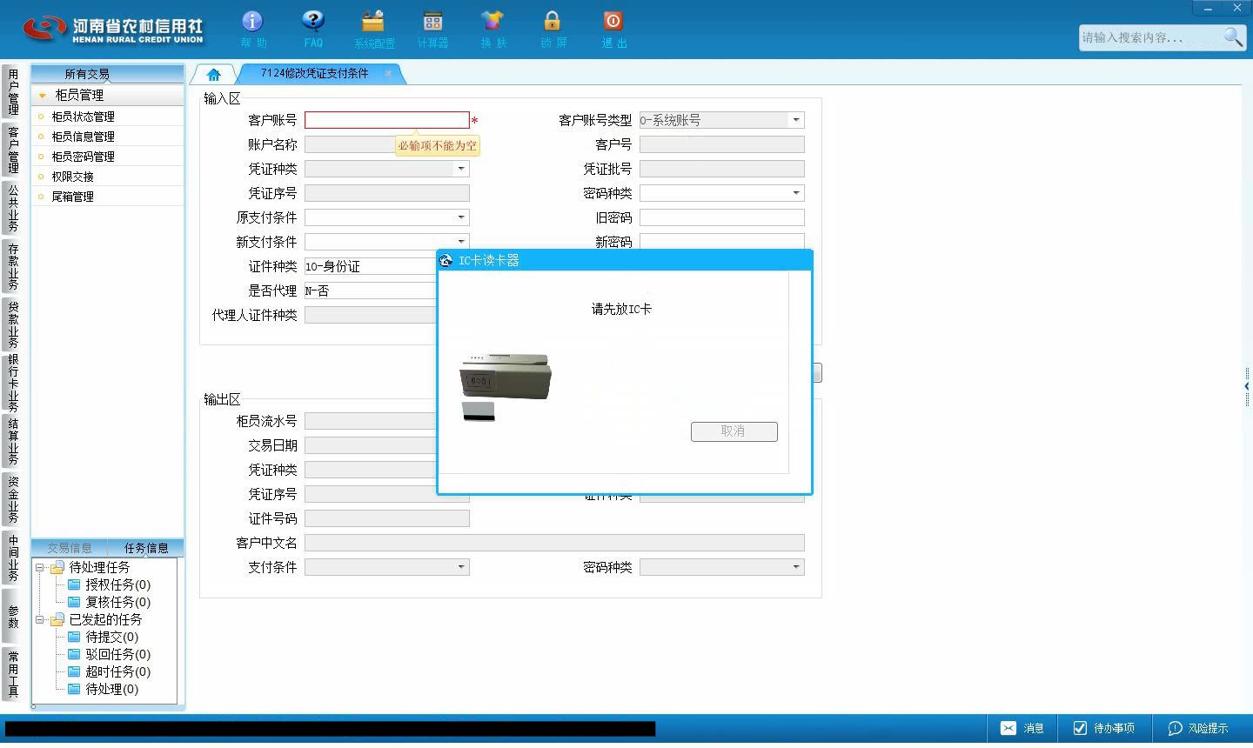Close the 7124修改凭证支付条件 tab
This screenshot has height=748, width=1253.
388,73
